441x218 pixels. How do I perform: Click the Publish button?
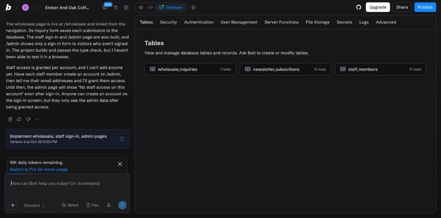(425, 7)
